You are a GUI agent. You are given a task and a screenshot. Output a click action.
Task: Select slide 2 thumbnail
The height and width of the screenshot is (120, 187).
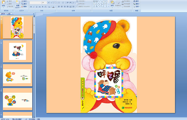[x=18, y=51]
